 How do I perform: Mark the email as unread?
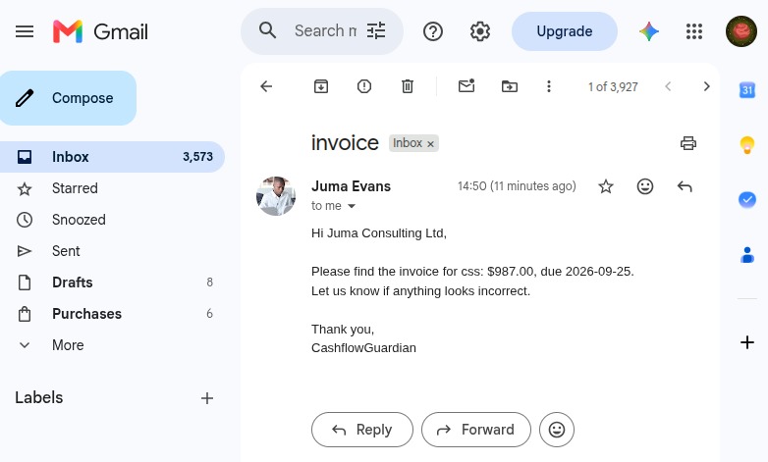[466, 86]
